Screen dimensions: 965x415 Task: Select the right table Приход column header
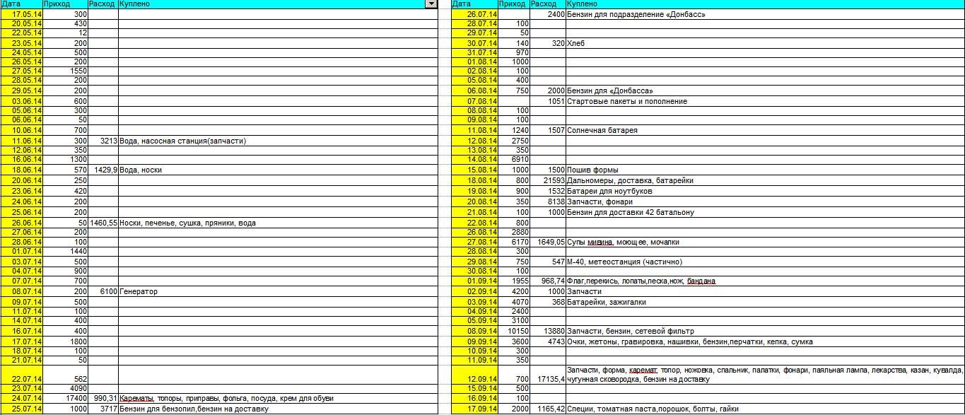click(513, 4)
